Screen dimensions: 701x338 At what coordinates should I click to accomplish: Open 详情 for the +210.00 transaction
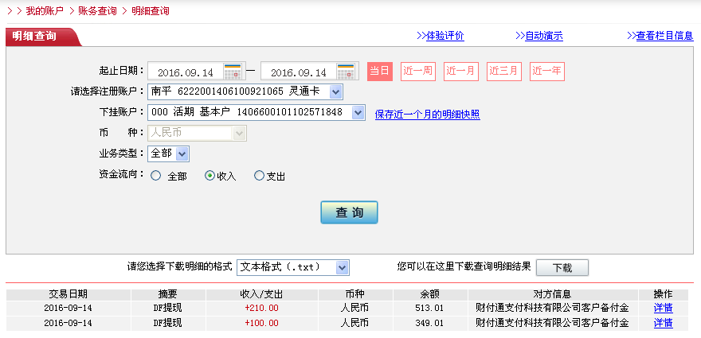point(663,308)
